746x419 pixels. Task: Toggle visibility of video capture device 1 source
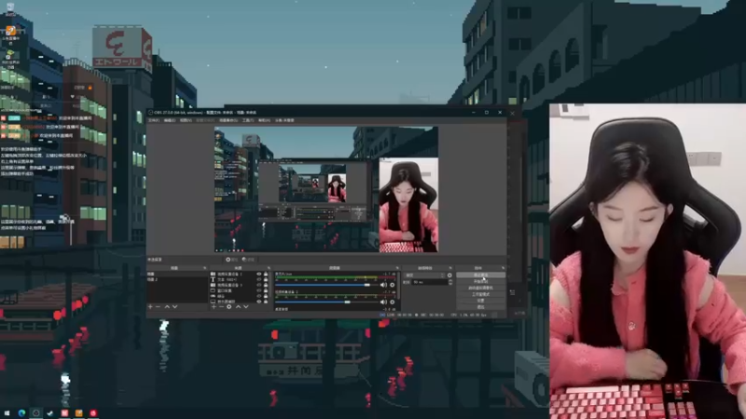tap(259, 274)
